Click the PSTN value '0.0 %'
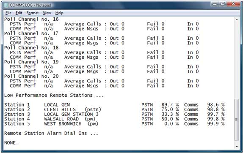243x153 pixels. coord(172,124)
